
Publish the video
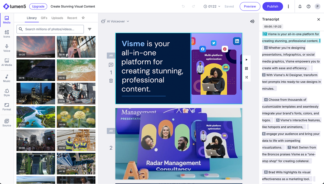273,6
